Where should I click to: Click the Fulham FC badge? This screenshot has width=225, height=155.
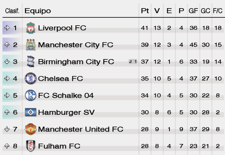pos(31,146)
